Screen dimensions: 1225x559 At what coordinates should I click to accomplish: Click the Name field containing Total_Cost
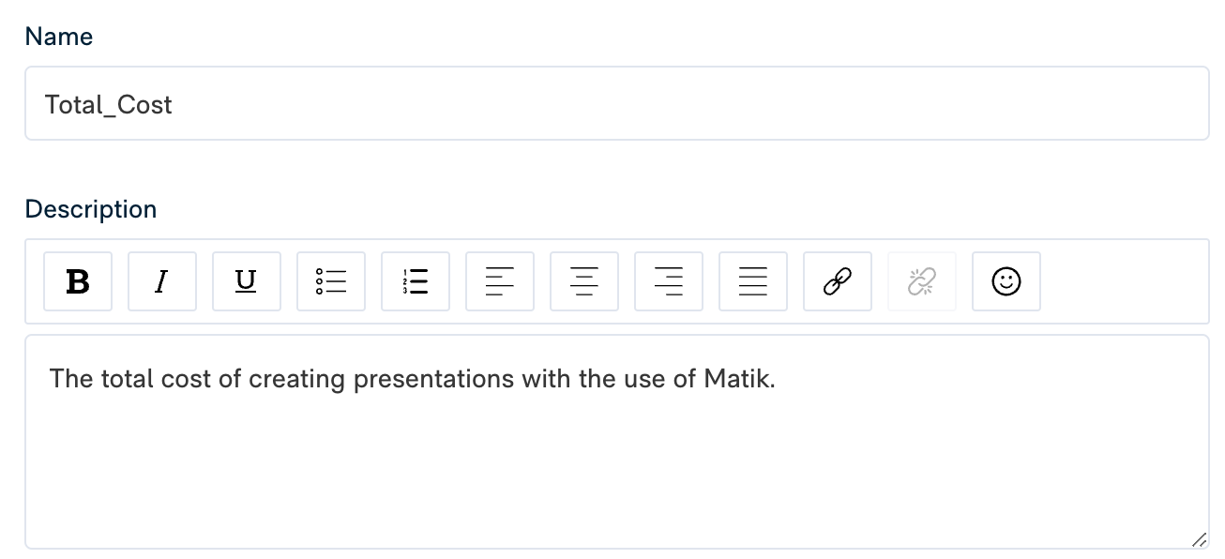[617, 103]
